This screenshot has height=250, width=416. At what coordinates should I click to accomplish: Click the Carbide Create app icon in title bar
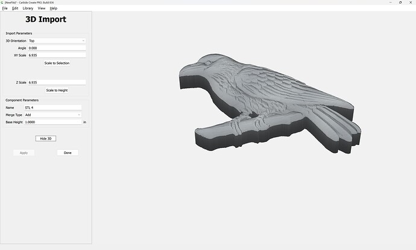click(x=3, y=2)
